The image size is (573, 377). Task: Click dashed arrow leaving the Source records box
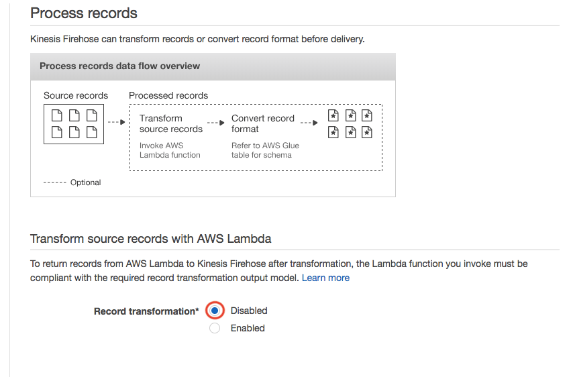117,122
